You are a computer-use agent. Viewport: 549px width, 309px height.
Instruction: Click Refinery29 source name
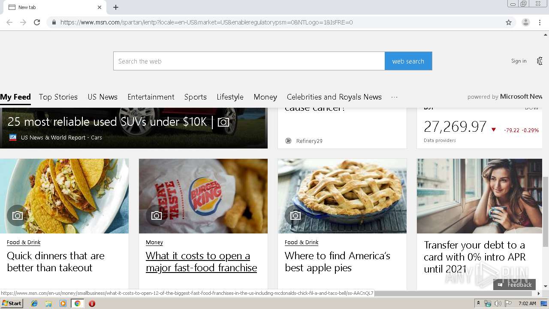(x=309, y=141)
